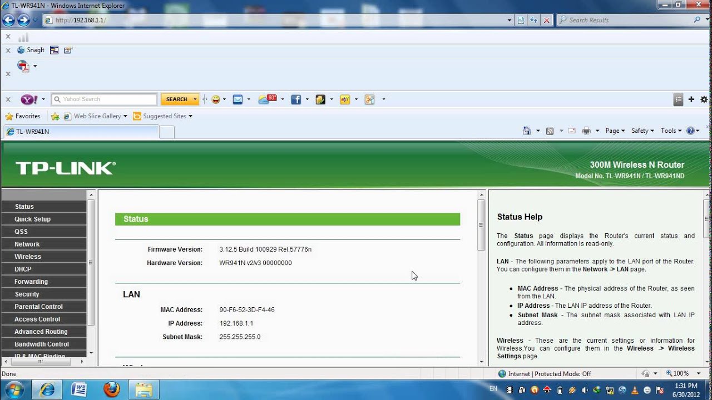This screenshot has width=712, height=400.
Task: Click the Search Results search box
Action: coord(625,20)
